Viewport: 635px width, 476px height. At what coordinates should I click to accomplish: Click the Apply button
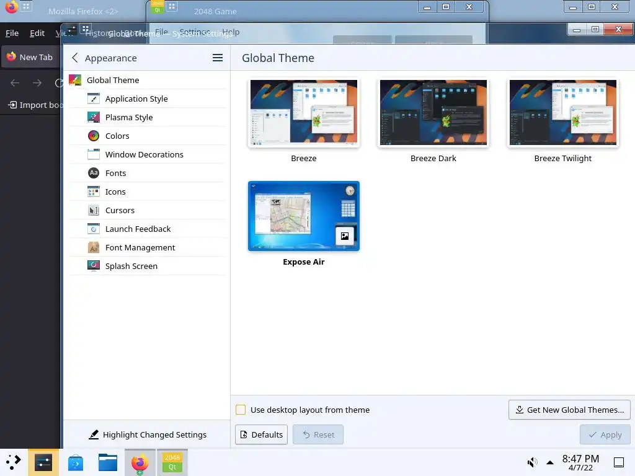605,434
